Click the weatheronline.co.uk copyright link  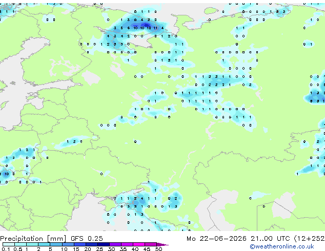coord(282,246)
